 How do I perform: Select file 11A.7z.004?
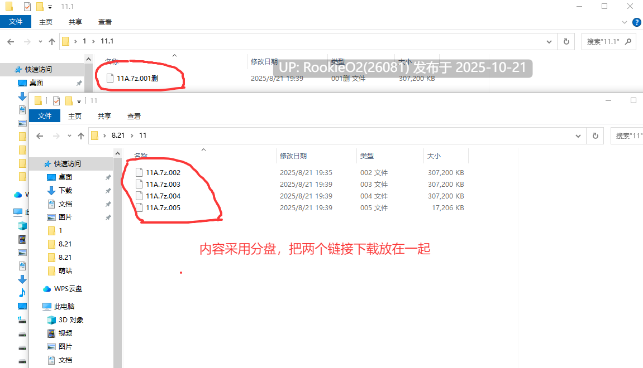[163, 196]
